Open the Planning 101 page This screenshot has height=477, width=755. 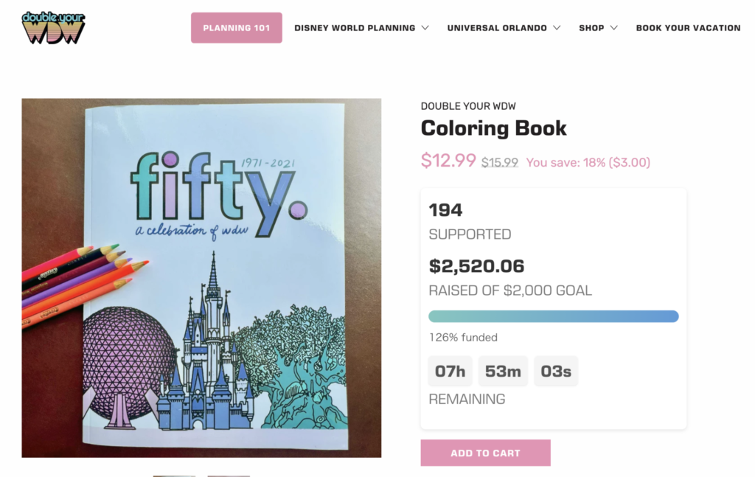[236, 28]
